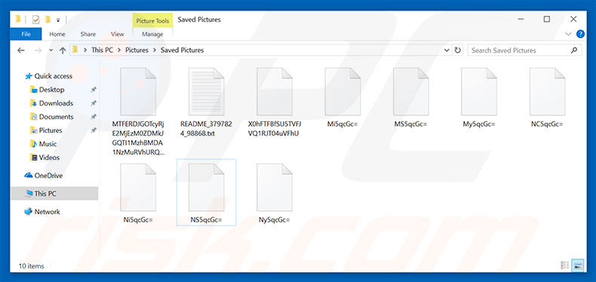Click the New folder quick access icon
This screenshot has height=282, width=596.
click(48, 20)
